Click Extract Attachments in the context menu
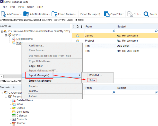Viewport: 158px width, 126px height. [x=40, y=81]
